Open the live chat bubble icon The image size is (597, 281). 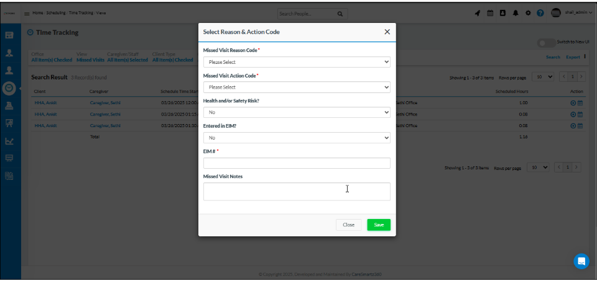581,261
